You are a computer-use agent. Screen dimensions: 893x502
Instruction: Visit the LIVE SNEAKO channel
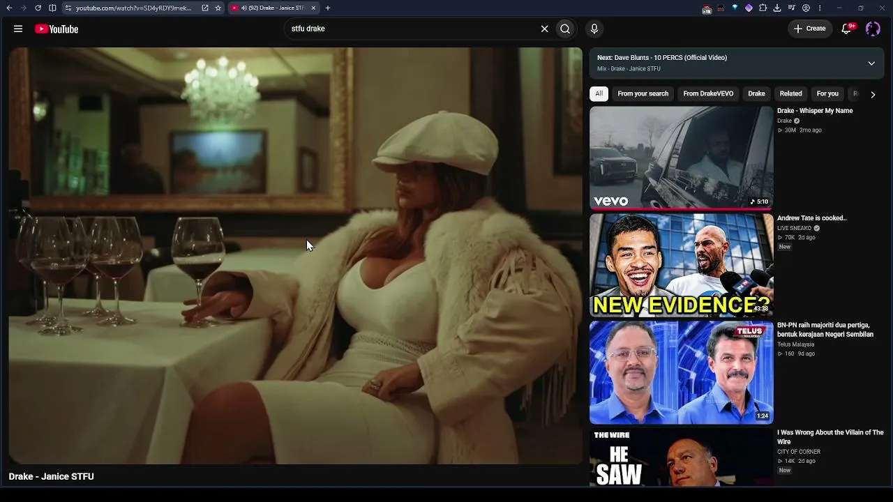point(795,228)
